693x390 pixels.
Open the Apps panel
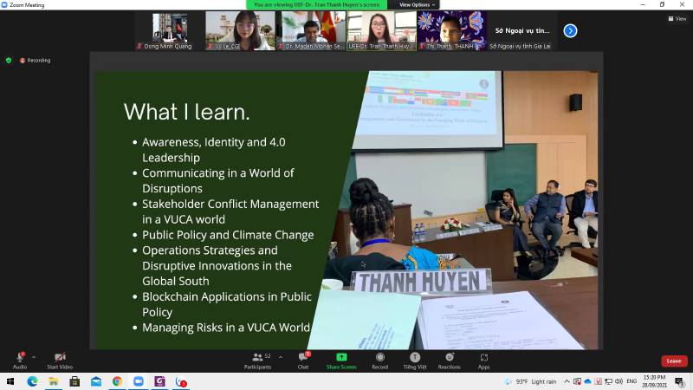click(x=483, y=360)
